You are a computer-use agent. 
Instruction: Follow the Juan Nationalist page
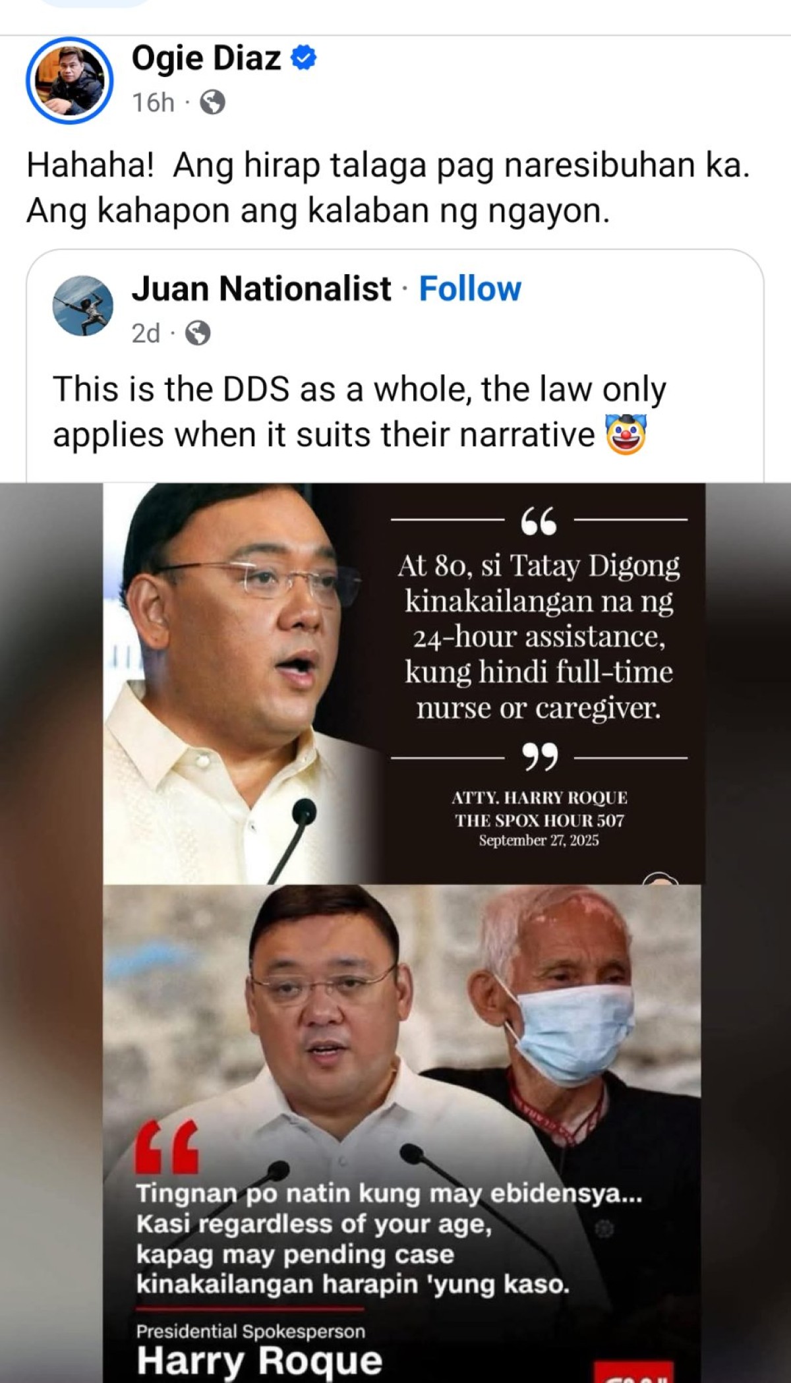pyautogui.click(x=470, y=289)
